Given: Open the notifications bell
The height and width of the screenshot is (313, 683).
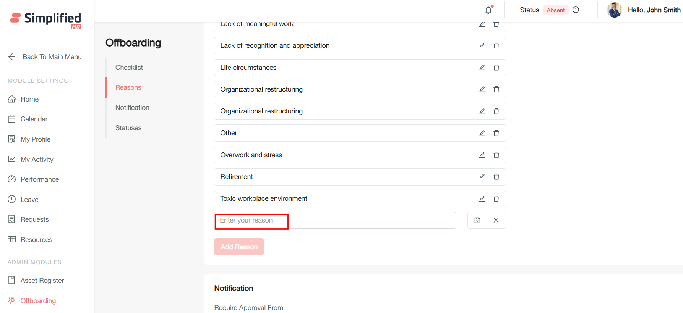Looking at the screenshot, I should 488,10.
